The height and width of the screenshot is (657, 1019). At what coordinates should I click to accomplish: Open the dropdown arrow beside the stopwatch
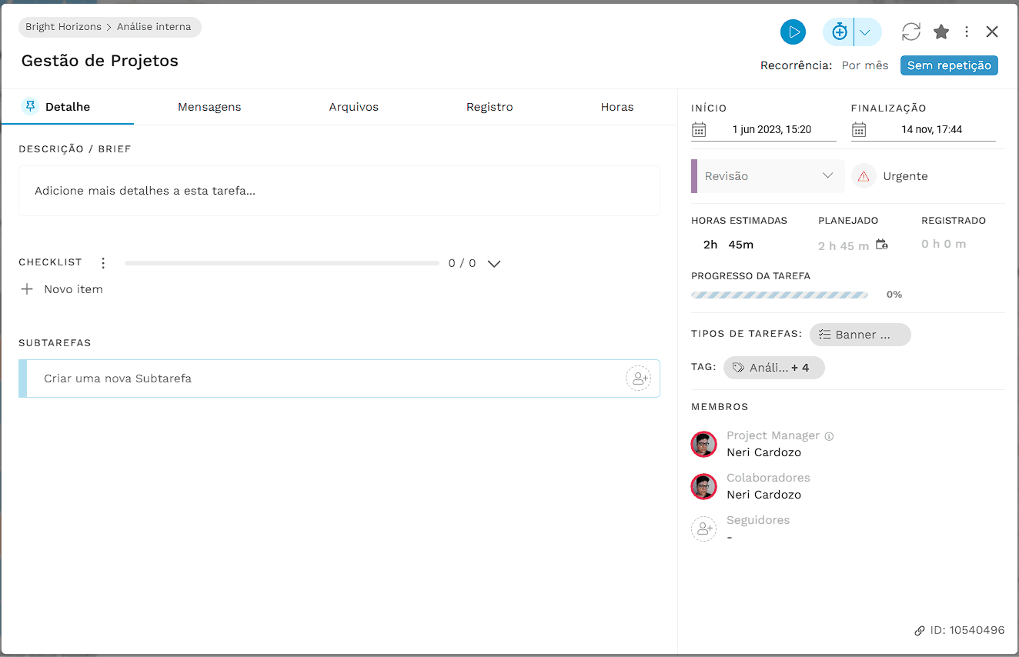(865, 32)
